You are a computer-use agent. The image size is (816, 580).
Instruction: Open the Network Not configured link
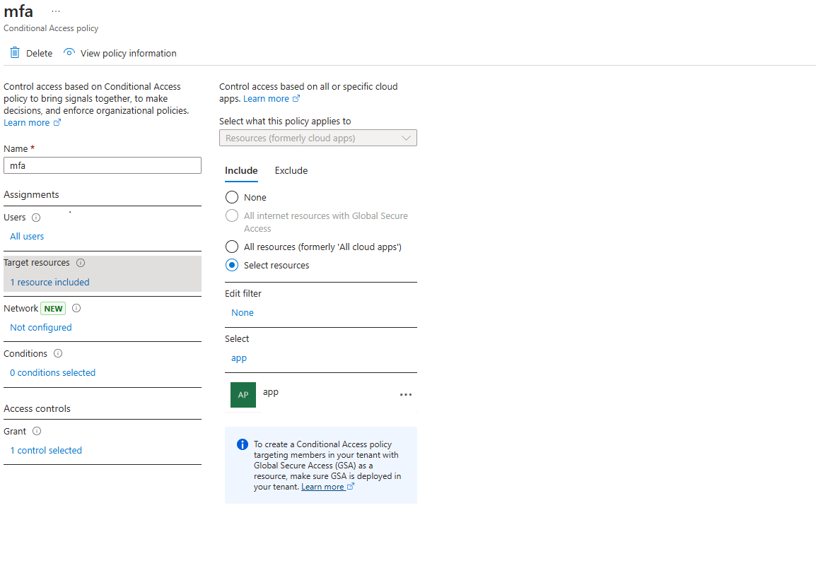point(41,327)
